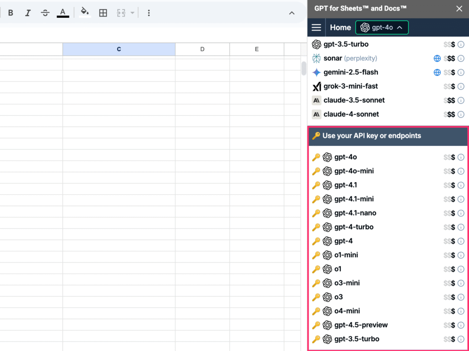Toggle italic formatting
The width and height of the screenshot is (469, 351).
point(28,13)
